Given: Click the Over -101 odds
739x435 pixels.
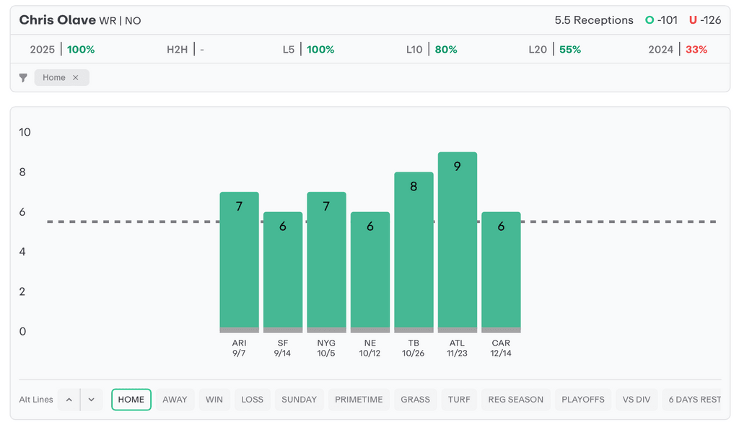Looking at the screenshot, I should click(661, 20).
